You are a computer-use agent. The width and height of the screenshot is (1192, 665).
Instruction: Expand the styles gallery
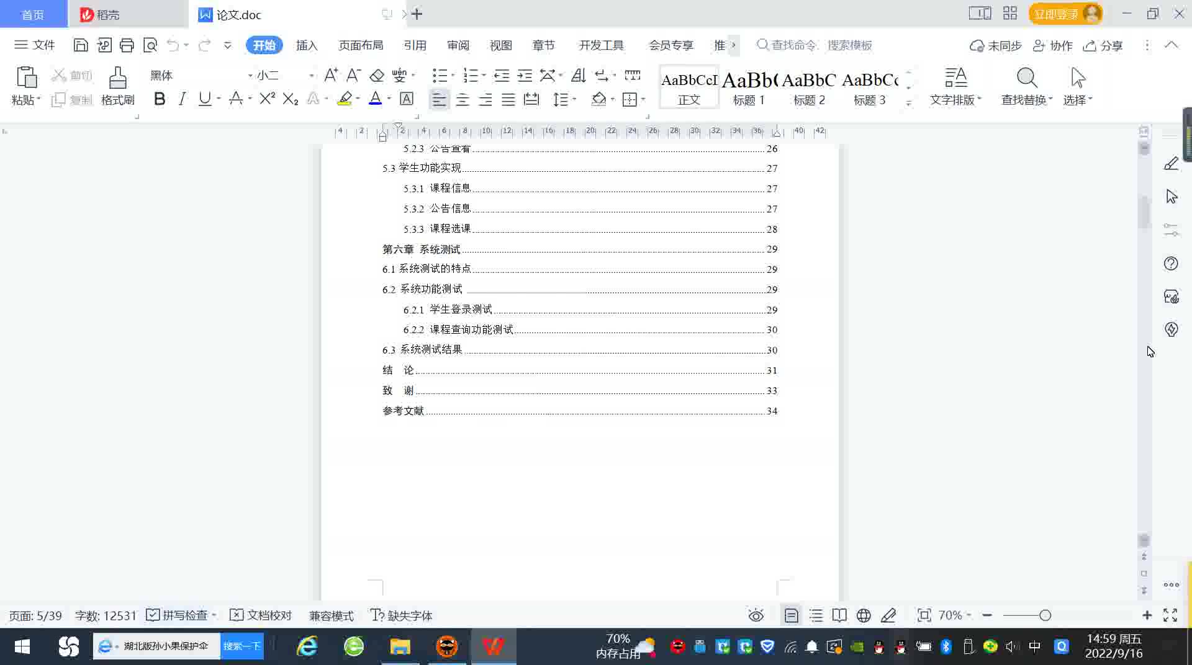coord(909,103)
